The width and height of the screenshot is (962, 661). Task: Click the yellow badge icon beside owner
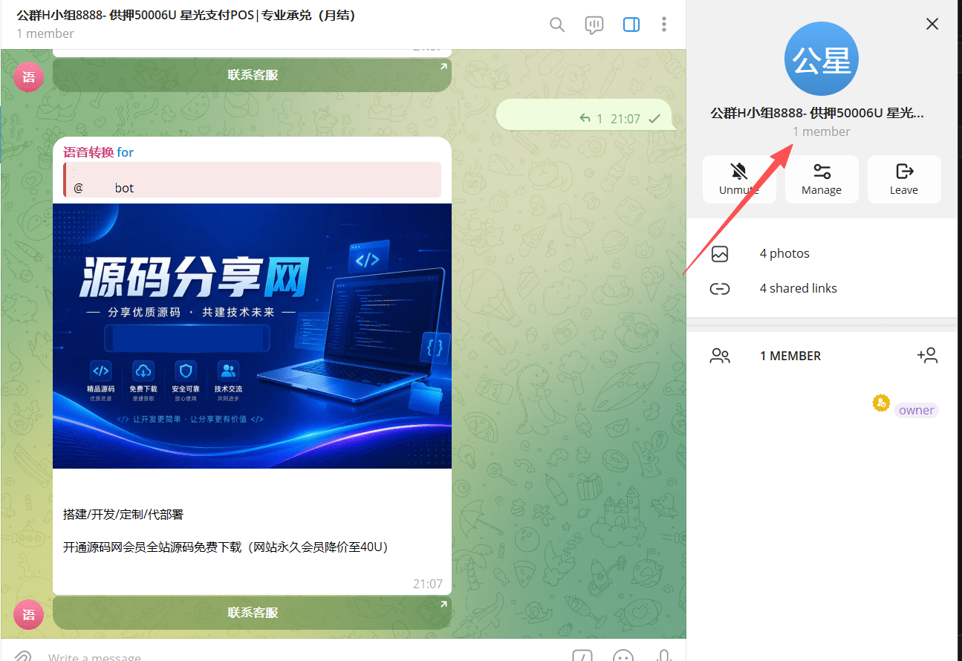click(881, 403)
